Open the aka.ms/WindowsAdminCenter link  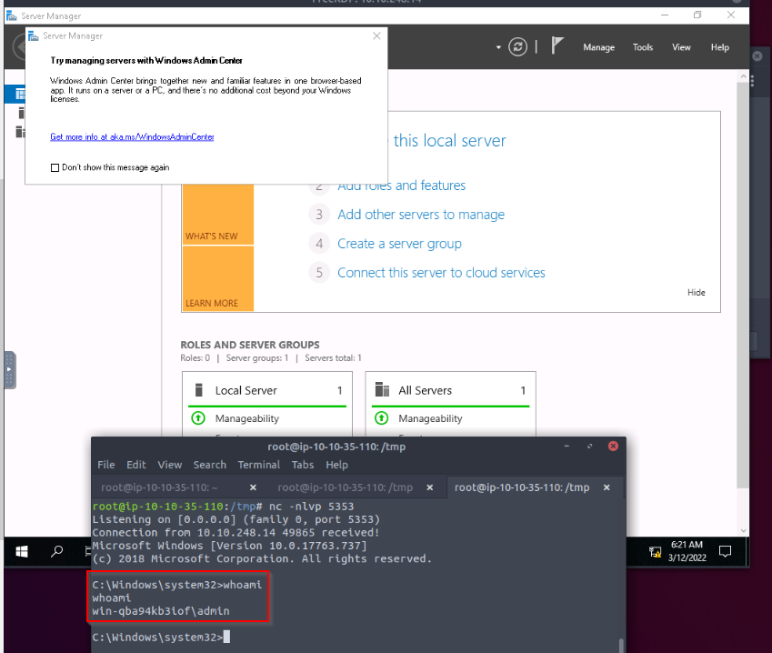click(132, 137)
